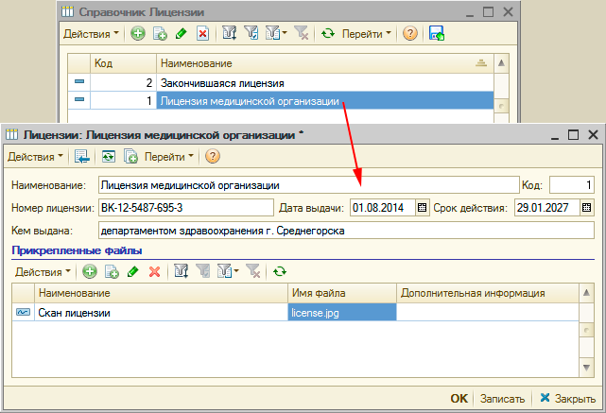Viewport: 606px width, 413px height.
Task: Sort by Имя файла column header
Action: [x=340, y=293]
